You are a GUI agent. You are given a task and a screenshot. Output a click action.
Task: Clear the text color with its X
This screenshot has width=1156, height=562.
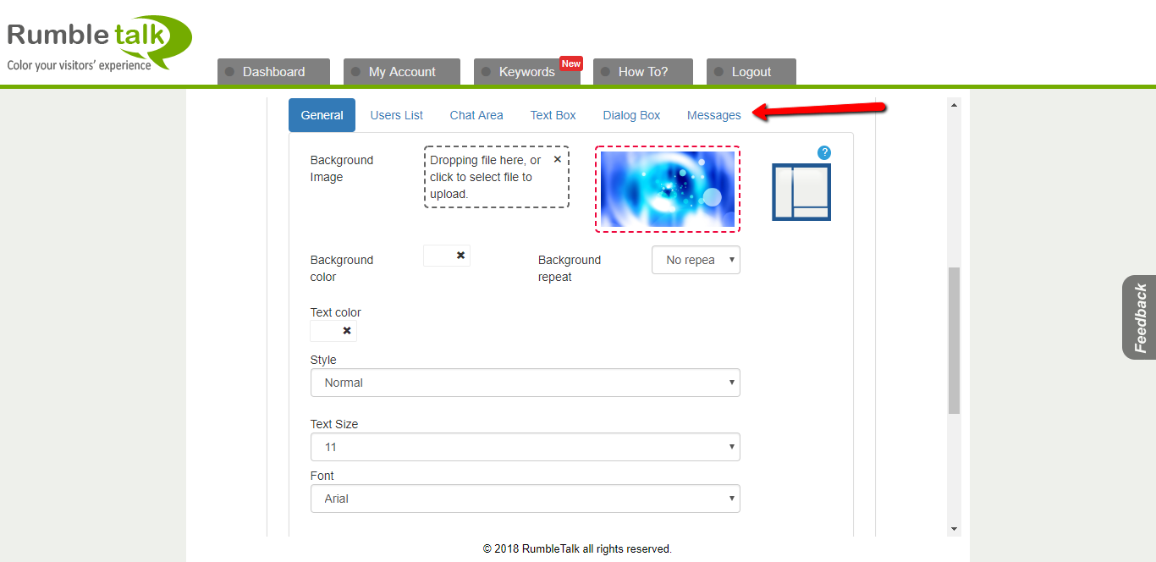[346, 331]
